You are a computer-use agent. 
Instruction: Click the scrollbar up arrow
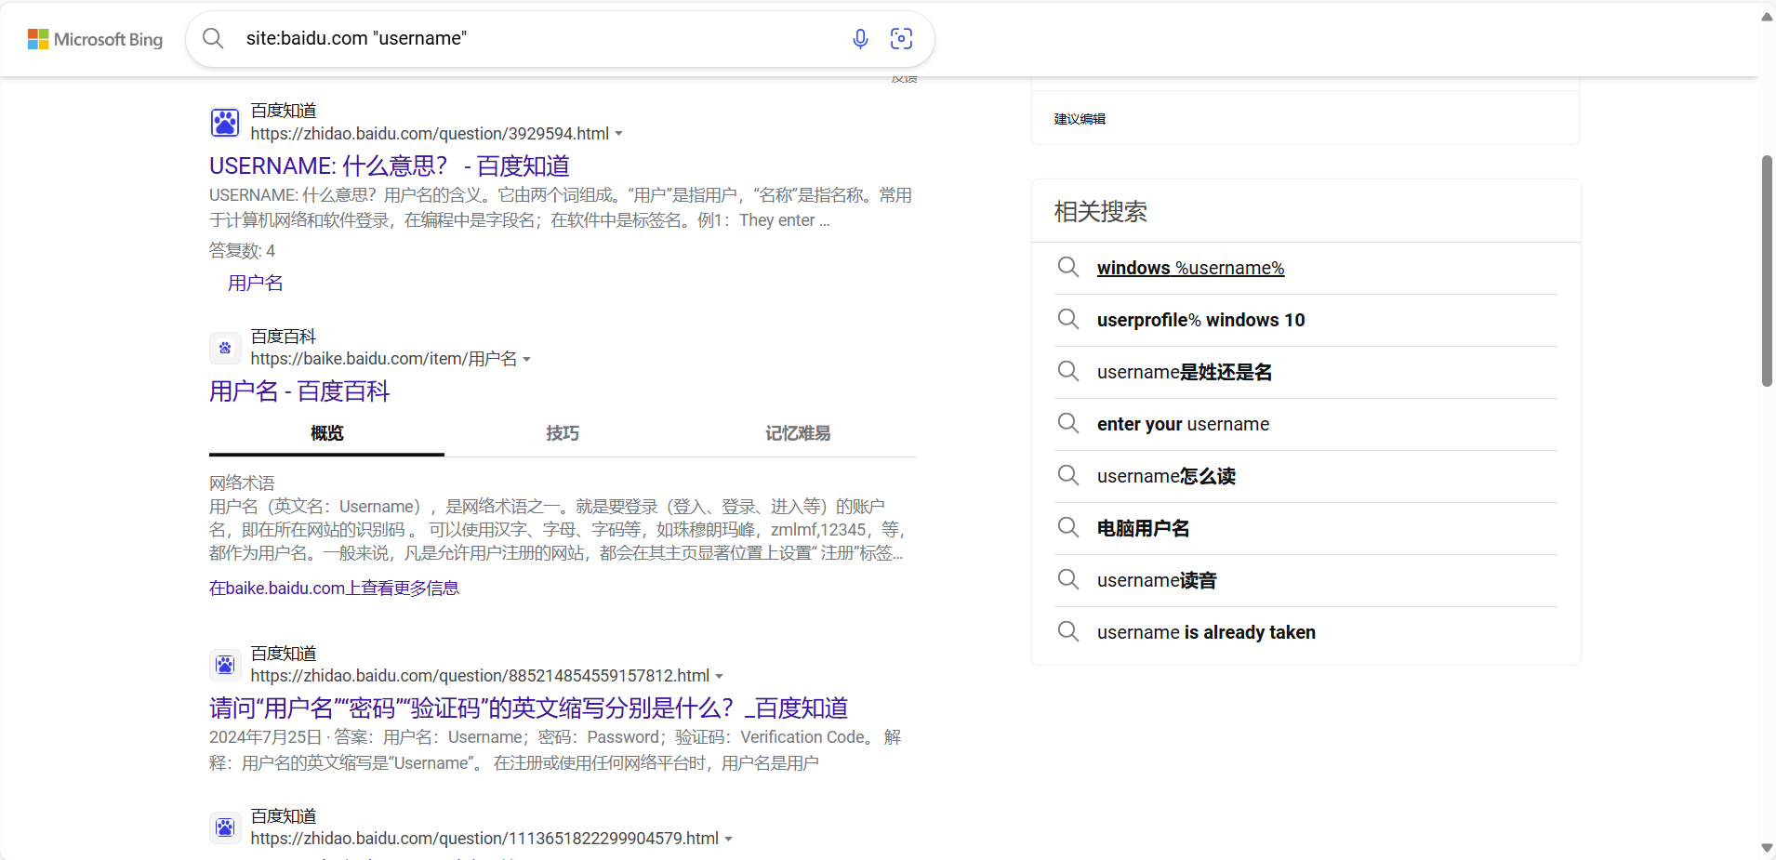tap(1767, 17)
